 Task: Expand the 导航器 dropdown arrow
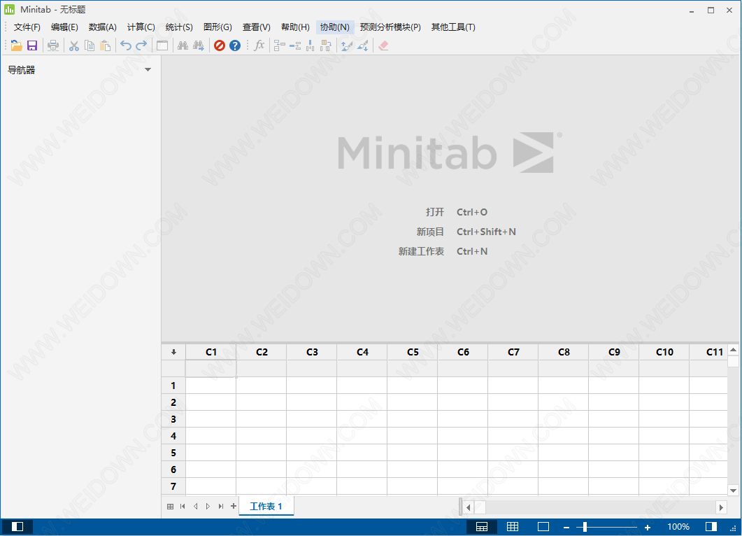[x=148, y=69]
